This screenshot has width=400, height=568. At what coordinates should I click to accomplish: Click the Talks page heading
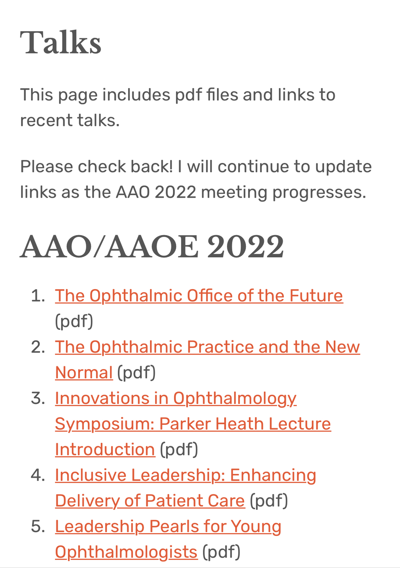click(x=60, y=43)
